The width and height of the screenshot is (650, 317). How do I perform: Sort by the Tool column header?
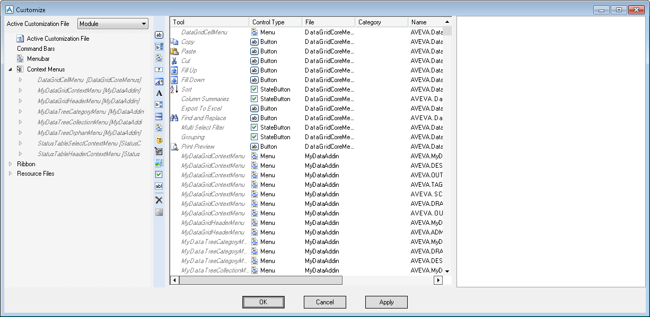pos(209,22)
